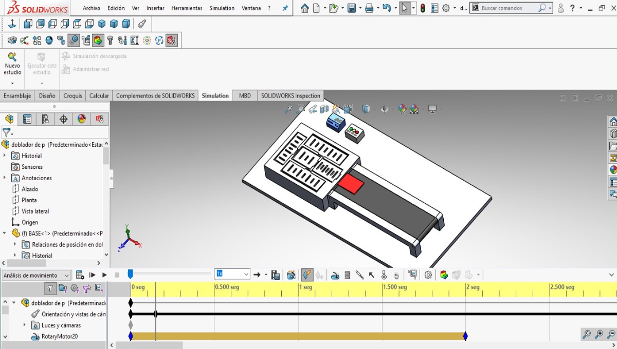The height and width of the screenshot is (349, 617).
Task: Click the Normal To view orientation icon
Action: point(12,24)
